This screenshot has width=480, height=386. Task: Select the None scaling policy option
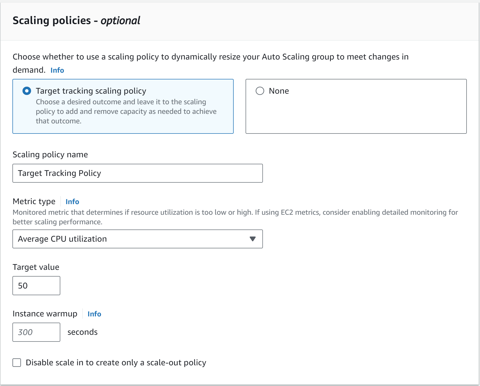(260, 91)
